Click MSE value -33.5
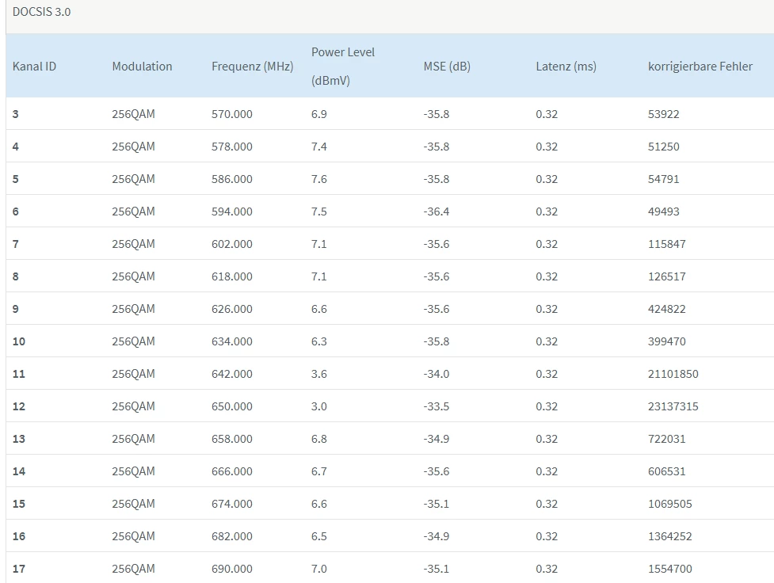This screenshot has height=583, width=774. (x=437, y=407)
